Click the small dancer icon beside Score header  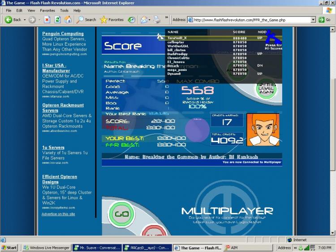point(160,36)
